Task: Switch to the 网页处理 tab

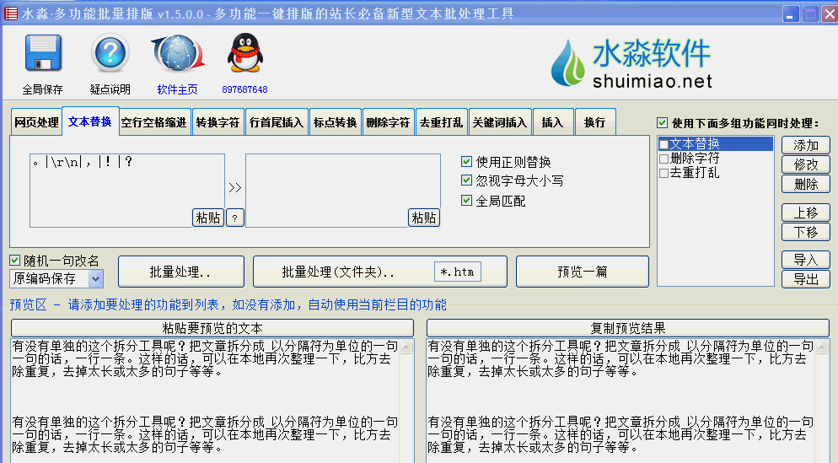Action: [36, 122]
